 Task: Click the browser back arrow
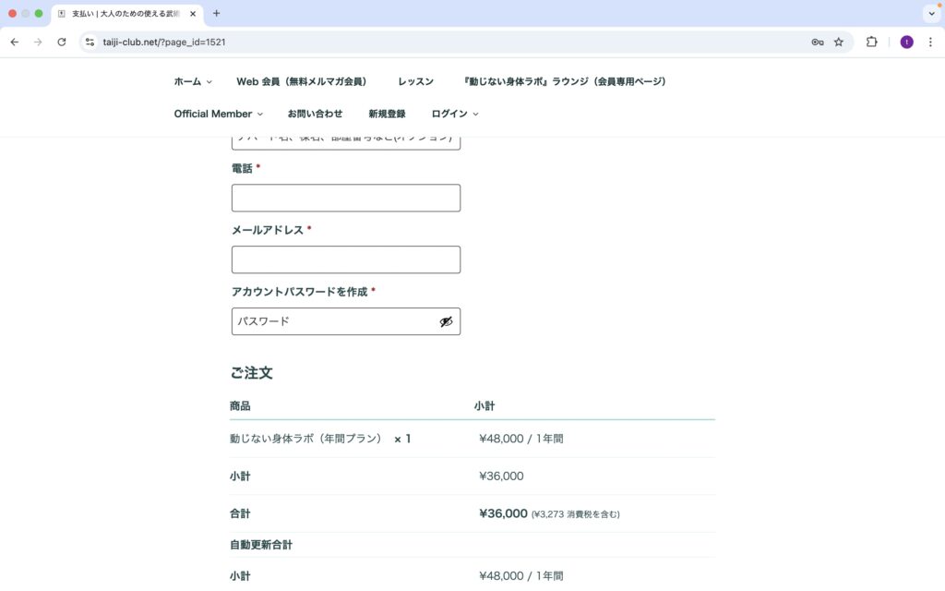[x=15, y=42]
